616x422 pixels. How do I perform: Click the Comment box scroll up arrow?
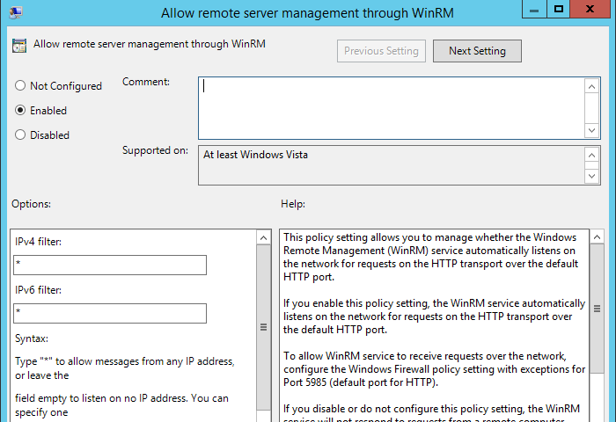[x=592, y=86]
